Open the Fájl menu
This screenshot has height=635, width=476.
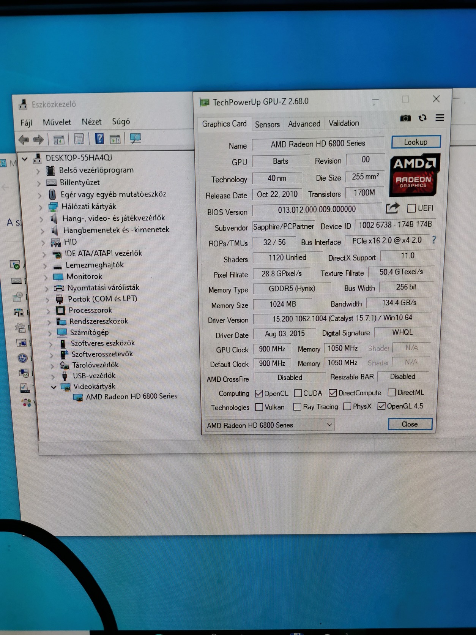[x=26, y=123]
